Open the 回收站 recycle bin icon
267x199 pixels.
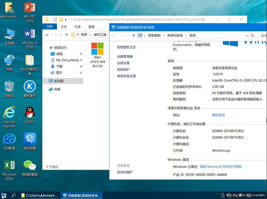(x=9, y=88)
